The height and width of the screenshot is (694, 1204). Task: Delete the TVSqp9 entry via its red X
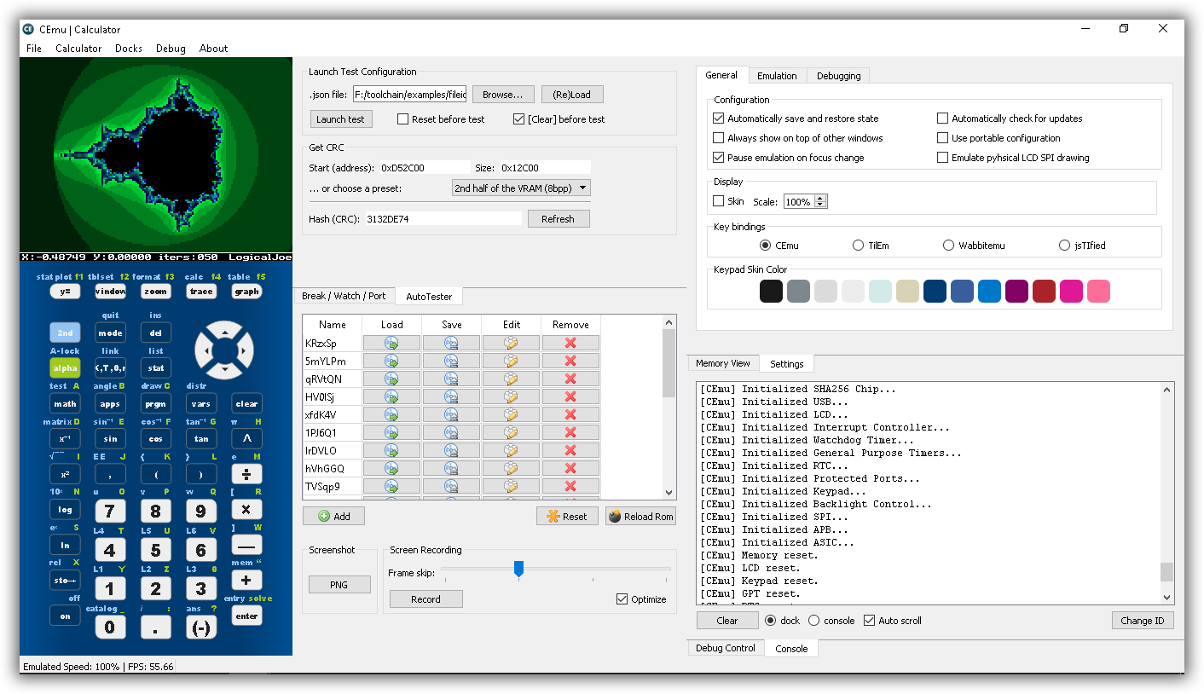570,486
